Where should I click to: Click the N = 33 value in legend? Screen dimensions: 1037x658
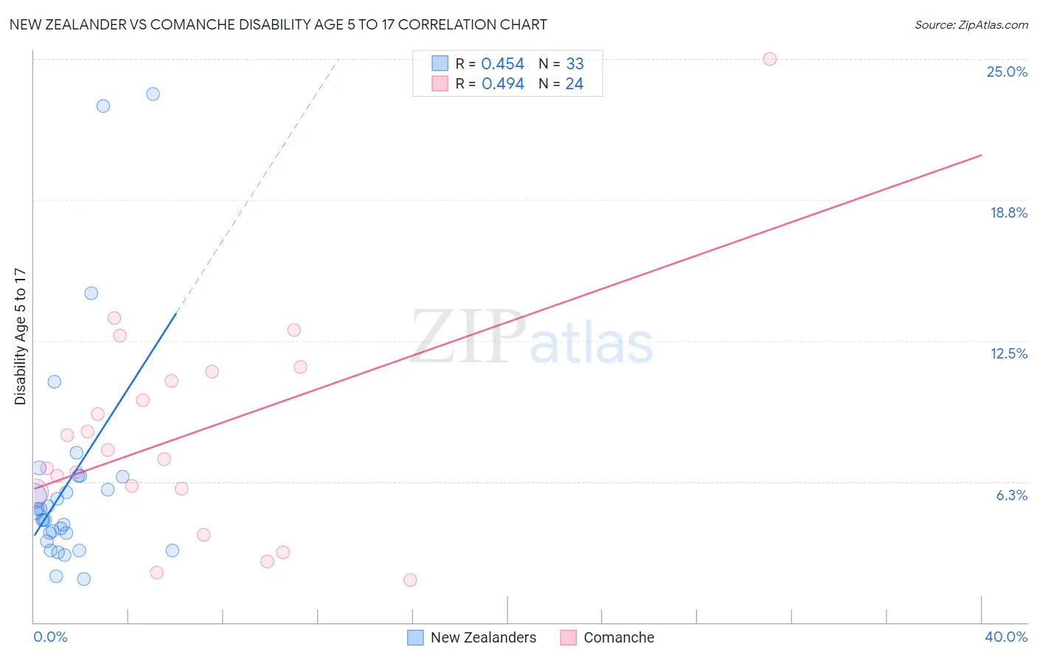pos(561,63)
